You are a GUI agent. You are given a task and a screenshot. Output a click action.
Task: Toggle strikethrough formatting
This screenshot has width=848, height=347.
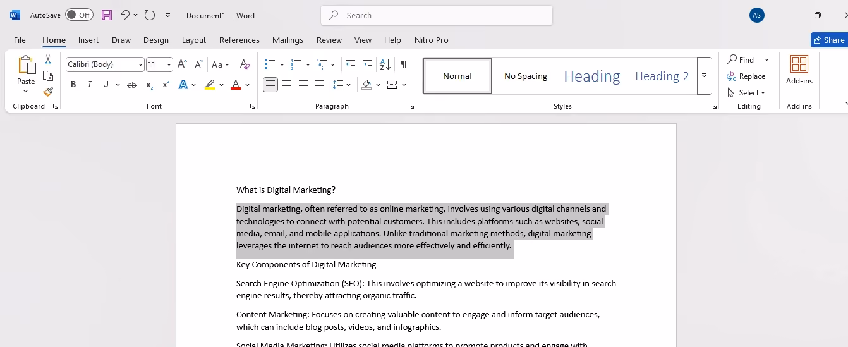click(132, 85)
